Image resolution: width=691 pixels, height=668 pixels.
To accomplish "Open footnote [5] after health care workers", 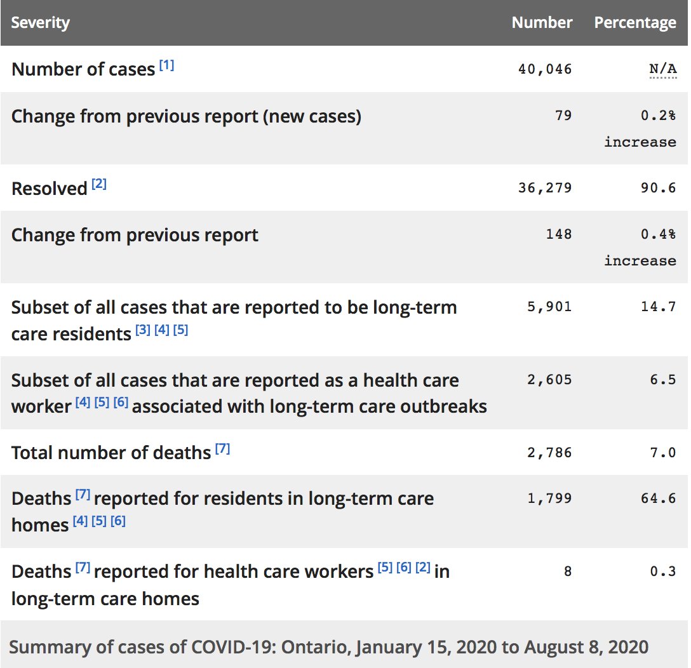I will pos(385,567).
